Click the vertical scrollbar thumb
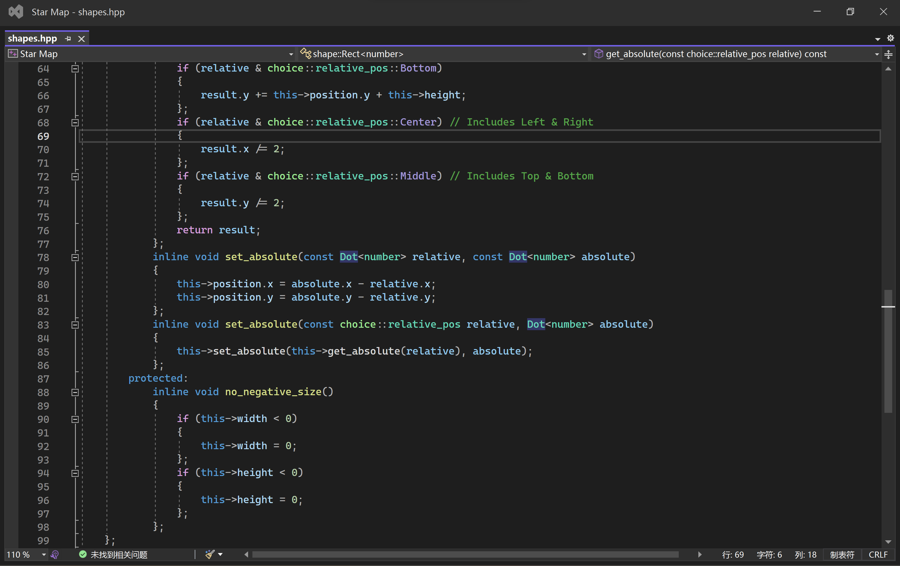The width and height of the screenshot is (900, 566). point(888,351)
